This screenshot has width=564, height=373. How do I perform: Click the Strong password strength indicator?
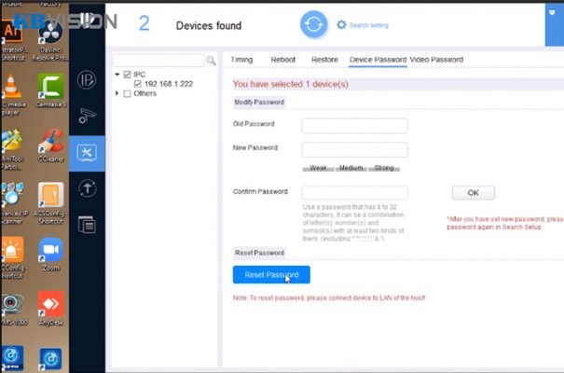click(384, 168)
